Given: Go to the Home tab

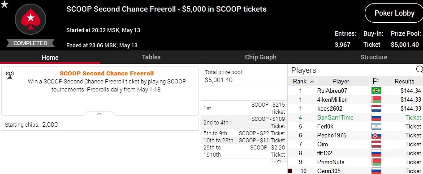Looking at the screenshot, I should point(50,58).
